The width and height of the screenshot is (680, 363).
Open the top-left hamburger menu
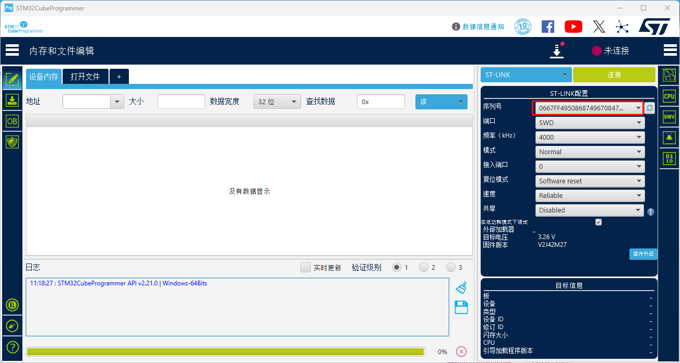[x=12, y=50]
